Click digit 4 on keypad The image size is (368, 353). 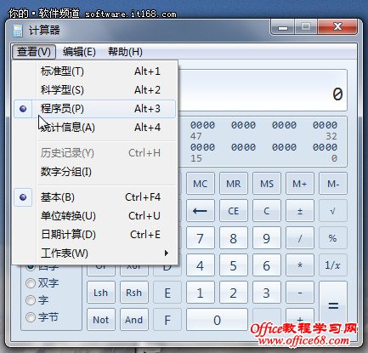point(201,265)
